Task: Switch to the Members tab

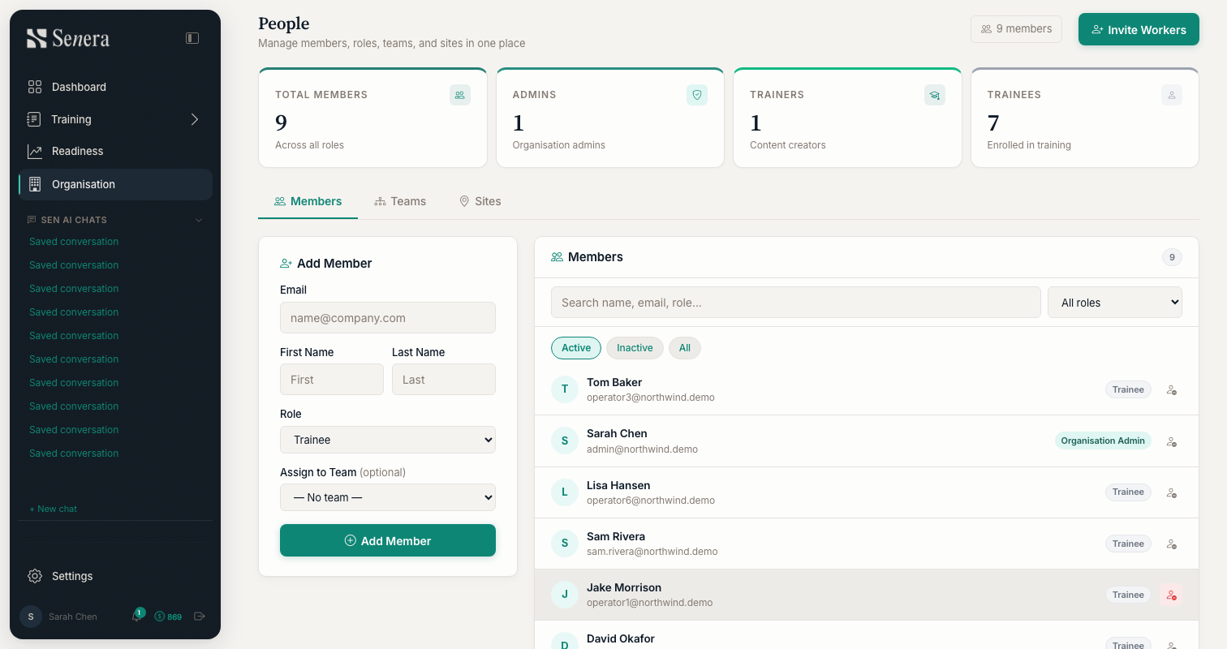Action: click(308, 201)
